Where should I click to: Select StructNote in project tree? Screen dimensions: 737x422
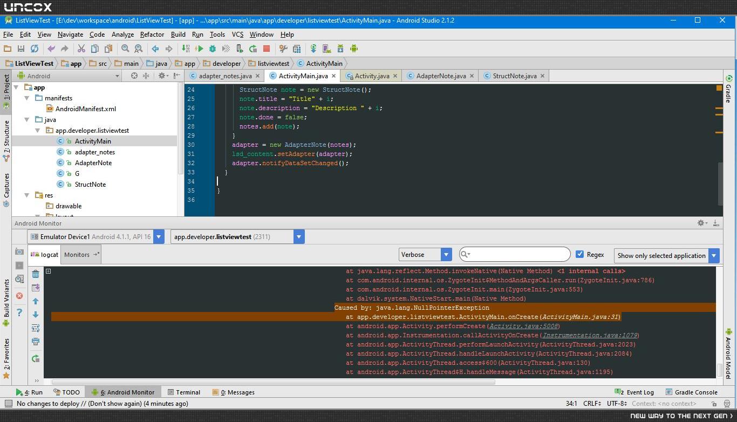point(90,185)
